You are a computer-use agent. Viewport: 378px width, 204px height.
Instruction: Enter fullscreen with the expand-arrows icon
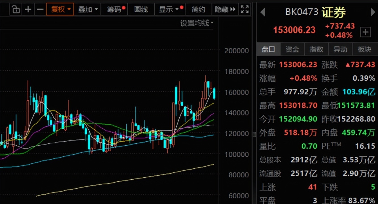[245, 9]
